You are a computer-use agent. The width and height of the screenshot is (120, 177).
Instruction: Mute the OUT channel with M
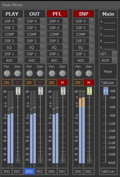click(x=40, y=83)
